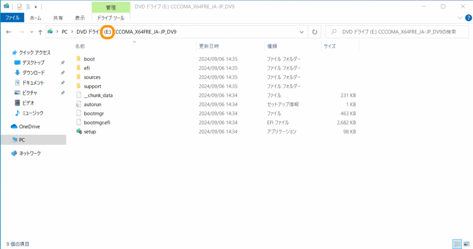473x249 pixels.
Task: Click the refresh button beside address bar
Action: click(315, 32)
